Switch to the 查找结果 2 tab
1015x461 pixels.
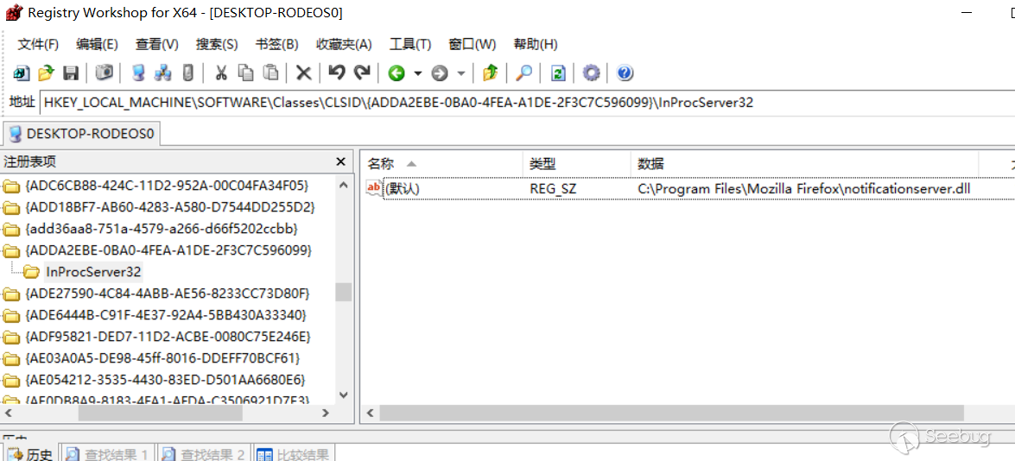pyautogui.click(x=203, y=455)
